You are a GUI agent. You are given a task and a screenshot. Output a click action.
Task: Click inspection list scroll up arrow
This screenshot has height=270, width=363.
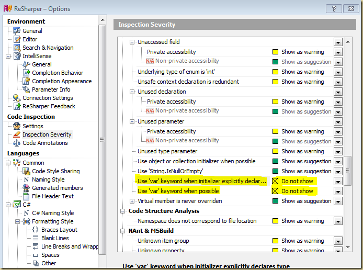click(x=348, y=42)
